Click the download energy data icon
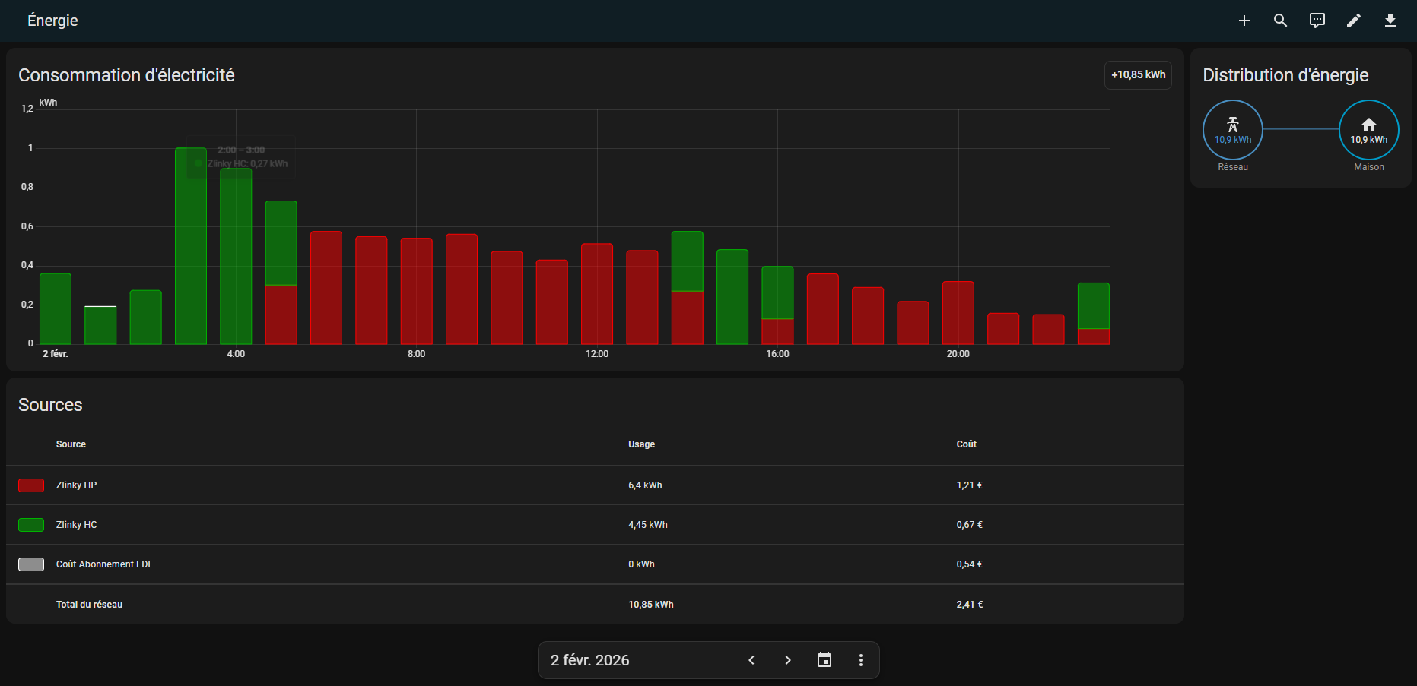 pyautogui.click(x=1390, y=21)
